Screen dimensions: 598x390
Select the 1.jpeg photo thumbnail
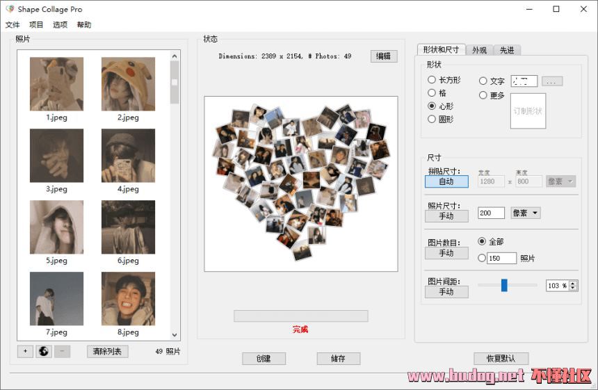[x=56, y=84]
